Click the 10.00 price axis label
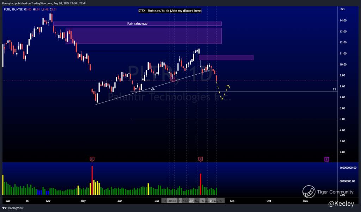The height and width of the screenshot is (212, 361). 343,64
